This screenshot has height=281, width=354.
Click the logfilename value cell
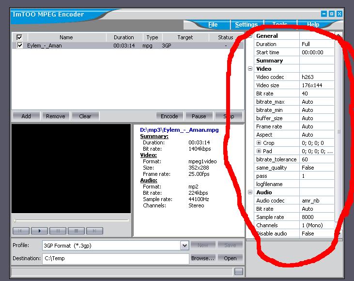(x=317, y=184)
